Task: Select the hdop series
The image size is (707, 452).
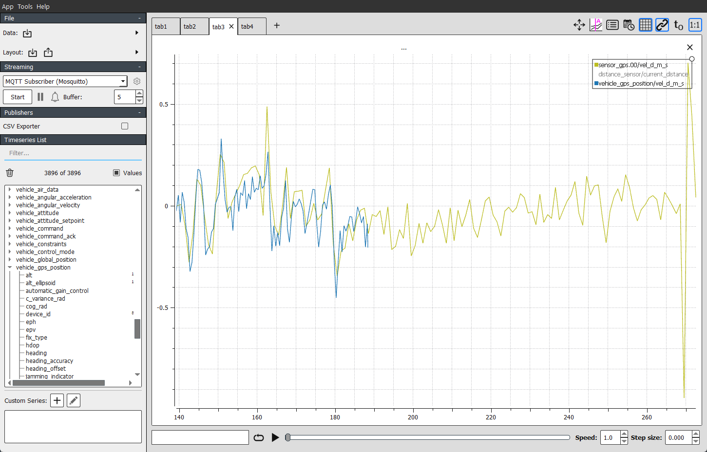Action: tap(33, 345)
